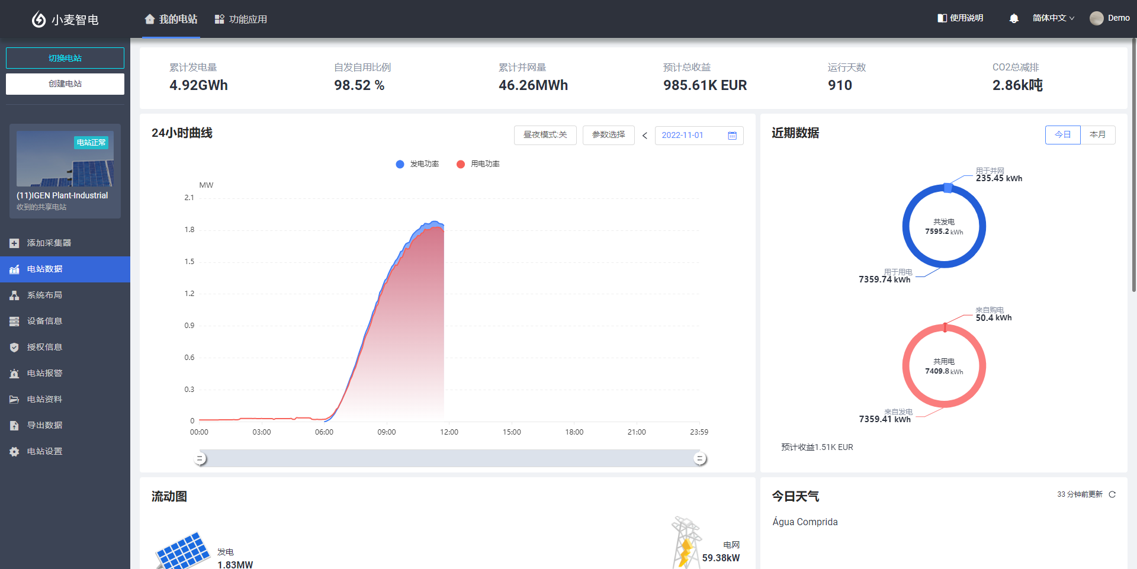Open the 参数选择 parameter selector
The width and height of the screenshot is (1137, 569).
[x=608, y=135]
